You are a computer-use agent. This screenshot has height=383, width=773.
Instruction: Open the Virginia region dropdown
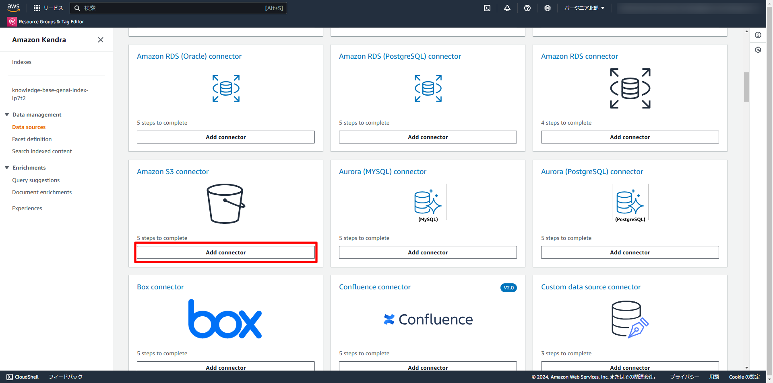pyautogui.click(x=584, y=8)
